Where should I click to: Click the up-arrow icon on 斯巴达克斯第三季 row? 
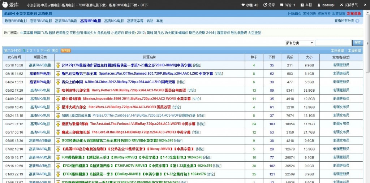click(x=58, y=74)
